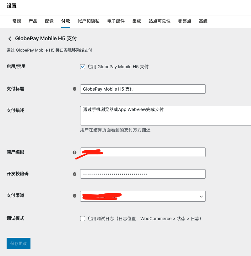The image size is (251, 256).
Task: Enable the 启用调试日志 checkbox
Action: click(x=83, y=219)
